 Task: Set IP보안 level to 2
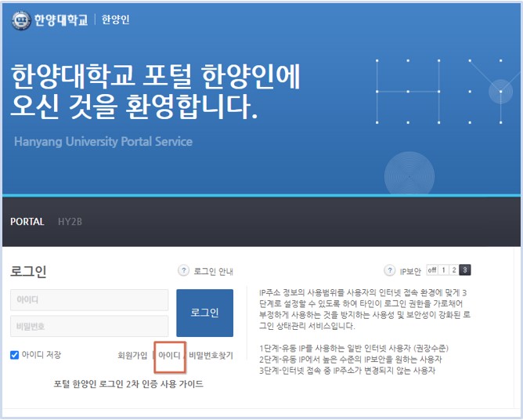[454, 270]
